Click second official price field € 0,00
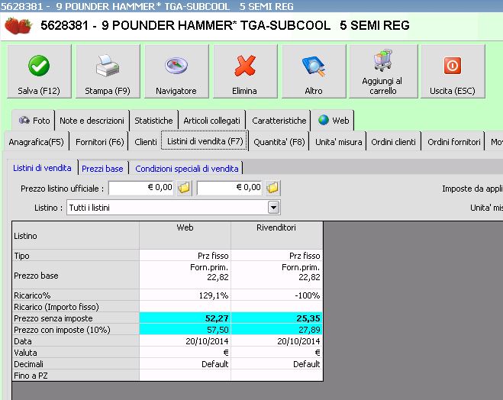The width and height of the screenshot is (503, 400). (230, 188)
